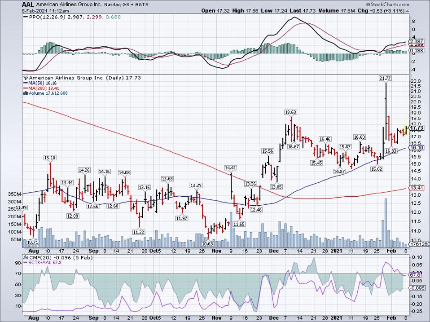Click the 14.26 price annotation

(84, 170)
